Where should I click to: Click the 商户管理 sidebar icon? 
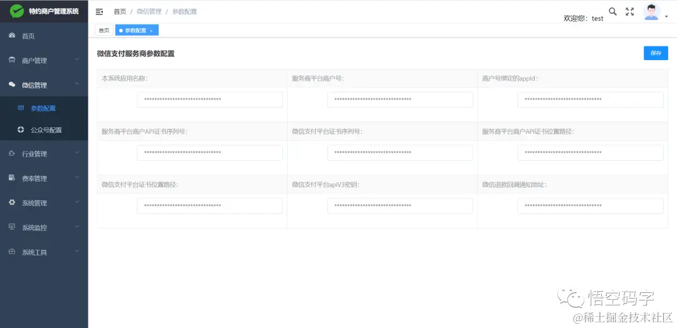point(12,60)
